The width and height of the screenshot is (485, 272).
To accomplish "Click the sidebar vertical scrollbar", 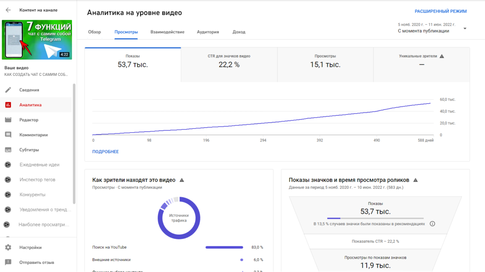I will [x=74, y=143].
